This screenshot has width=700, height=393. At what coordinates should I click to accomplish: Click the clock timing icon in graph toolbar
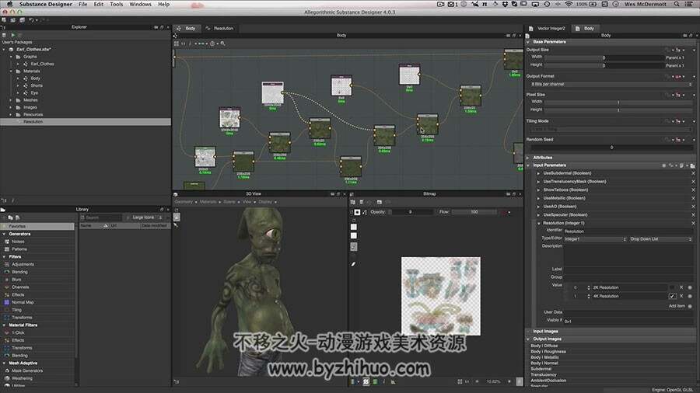(212, 43)
